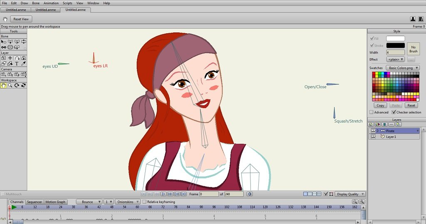Select the Layer Selector tool
426x224 pixels.
10,64
